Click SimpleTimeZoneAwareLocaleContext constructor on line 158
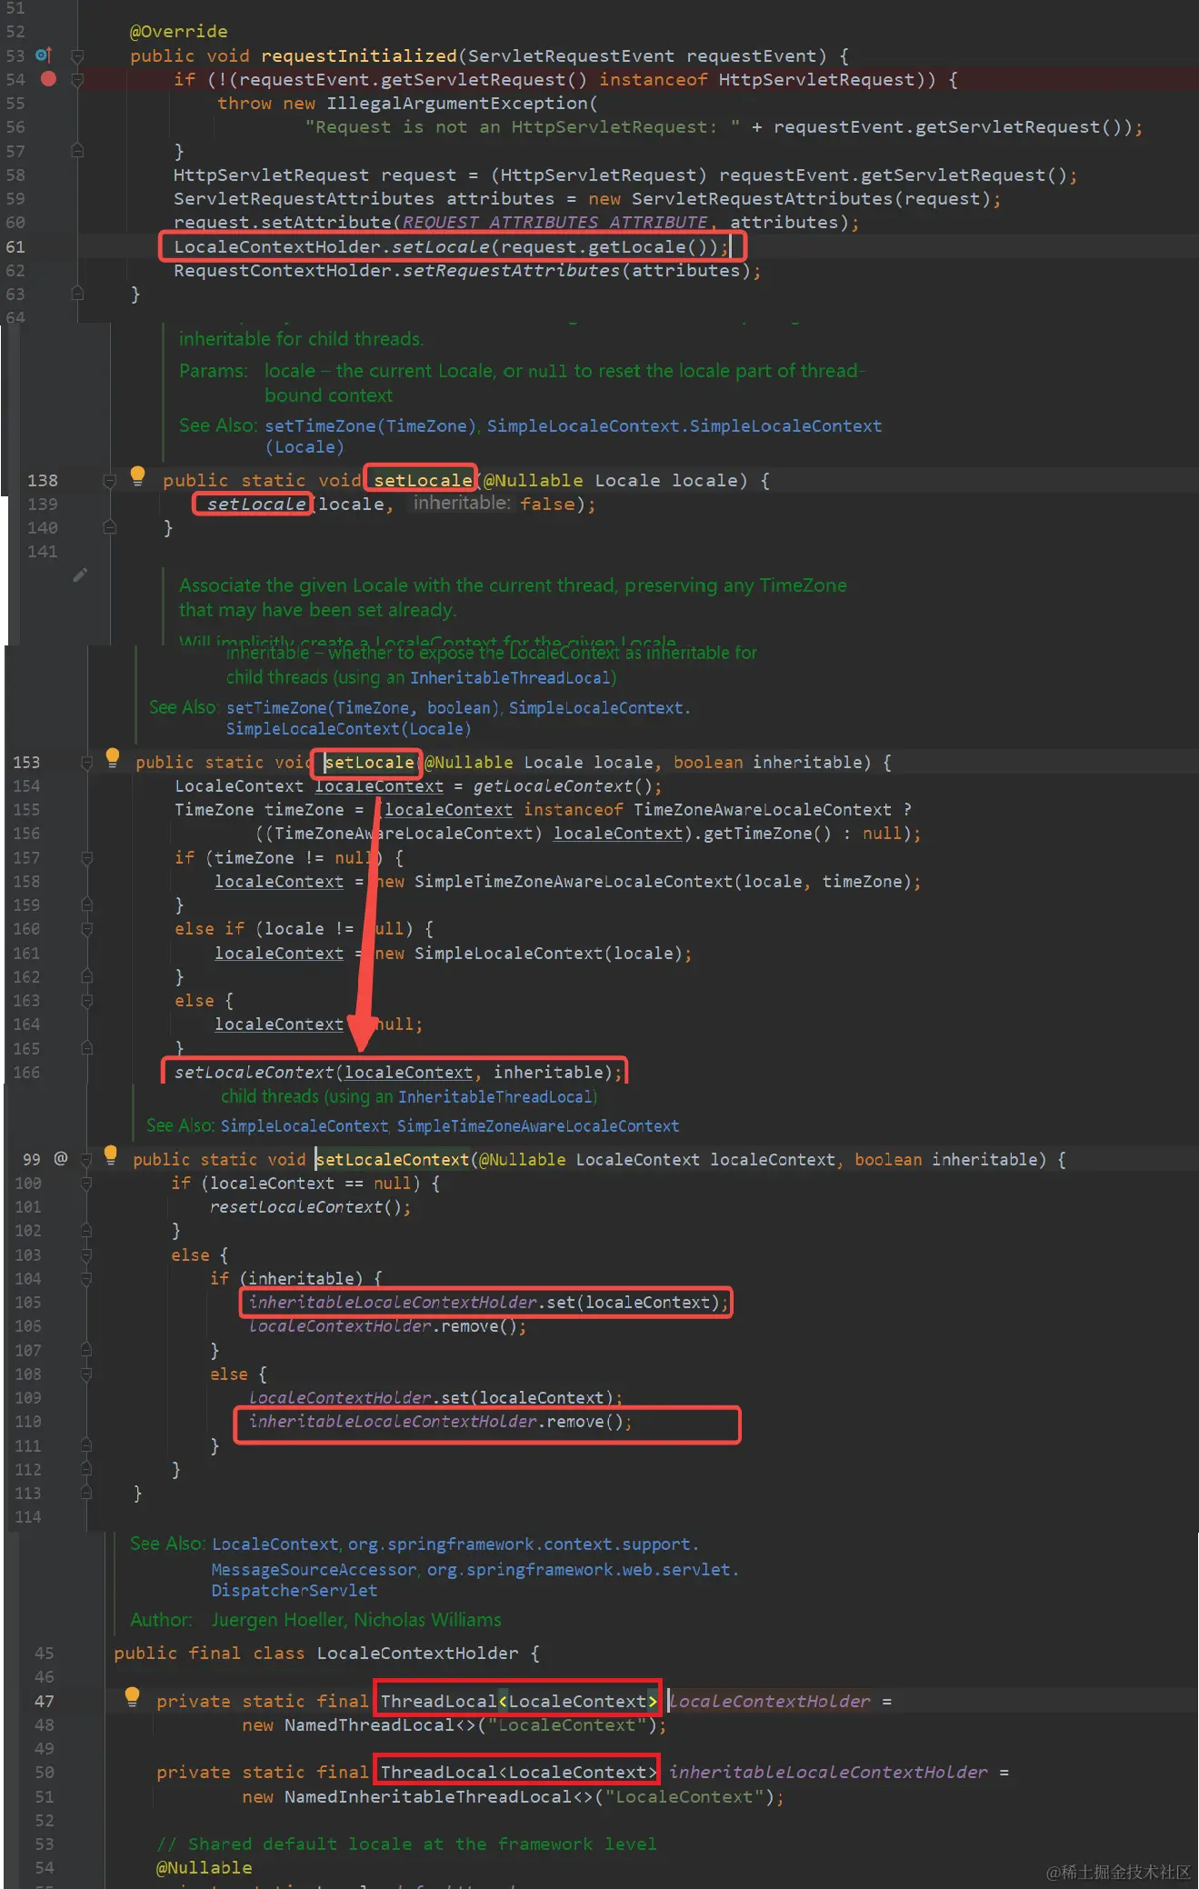1199x1889 pixels. tap(574, 881)
